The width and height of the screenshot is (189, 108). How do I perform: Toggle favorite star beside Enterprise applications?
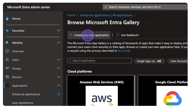tap(59, 94)
